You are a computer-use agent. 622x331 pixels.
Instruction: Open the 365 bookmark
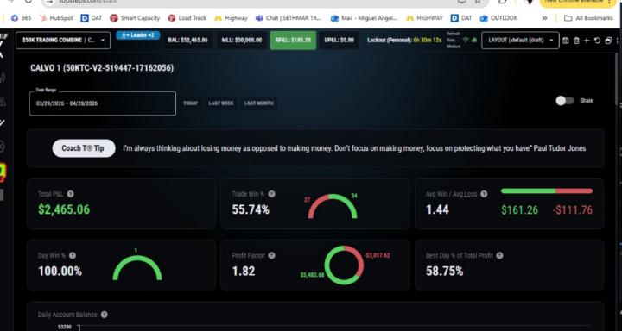[x=21, y=18]
